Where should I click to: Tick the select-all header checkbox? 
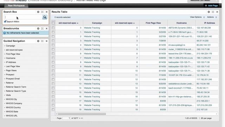53,23
